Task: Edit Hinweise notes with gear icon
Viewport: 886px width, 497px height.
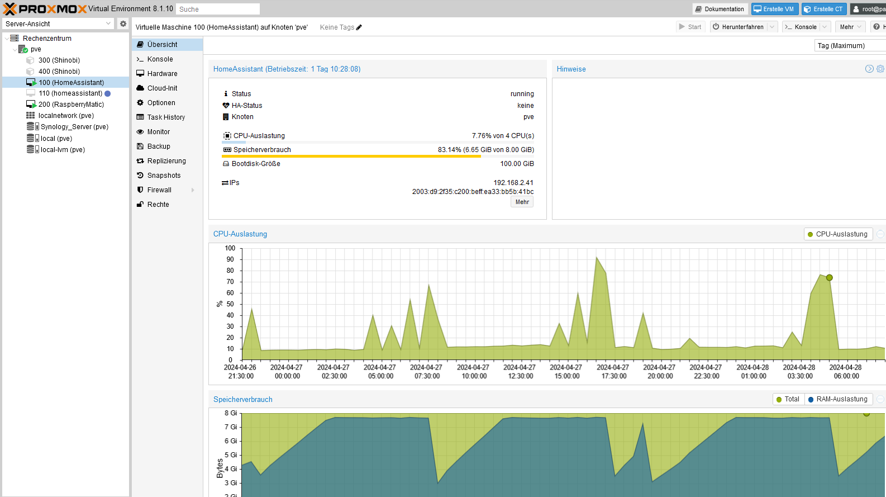Action: pyautogui.click(x=880, y=69)
